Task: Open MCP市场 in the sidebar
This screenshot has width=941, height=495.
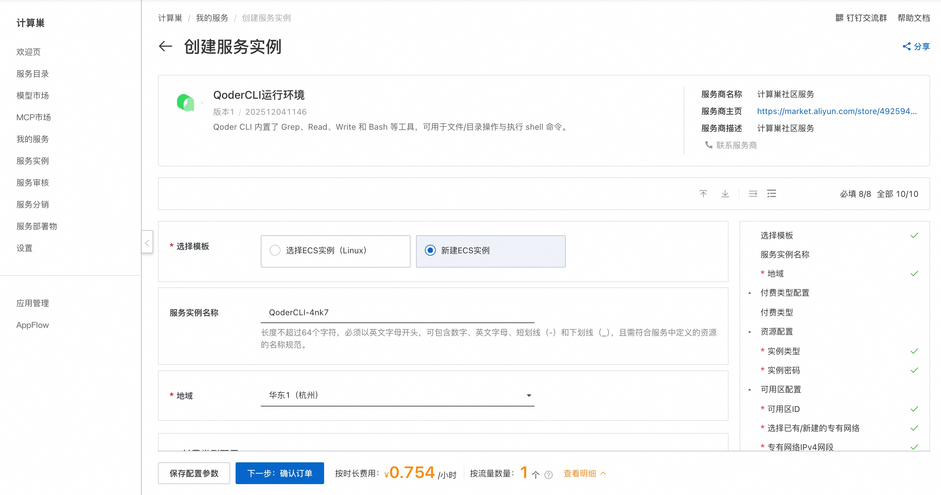Action: click(33, 117)
